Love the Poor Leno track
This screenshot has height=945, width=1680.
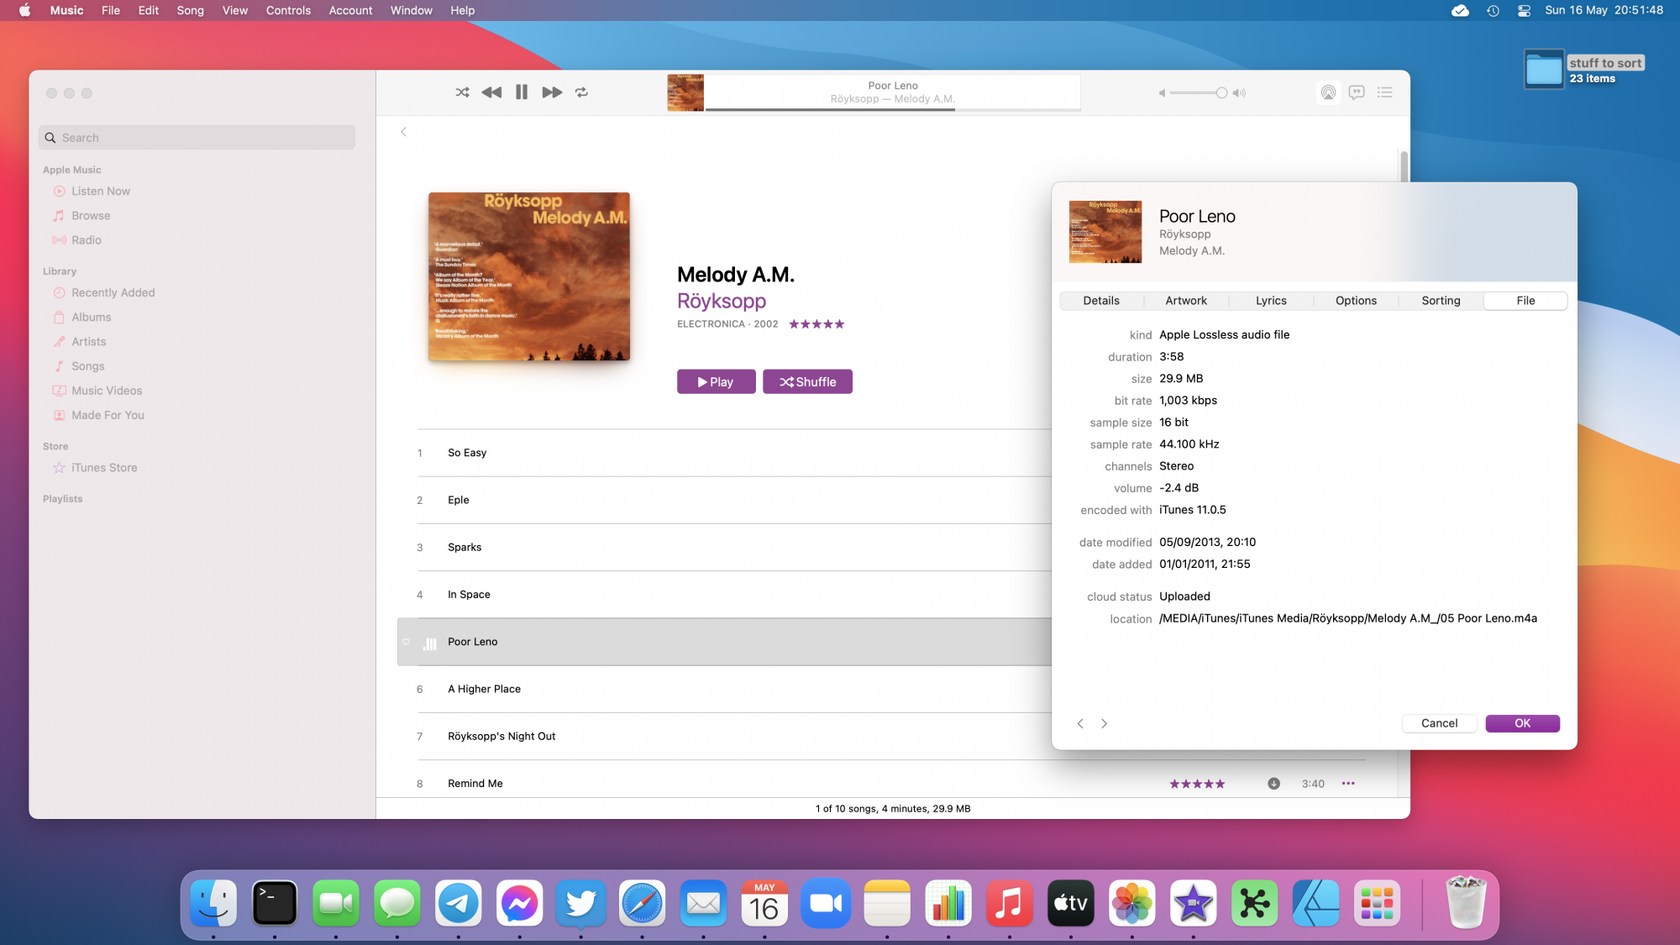(406, 642)
